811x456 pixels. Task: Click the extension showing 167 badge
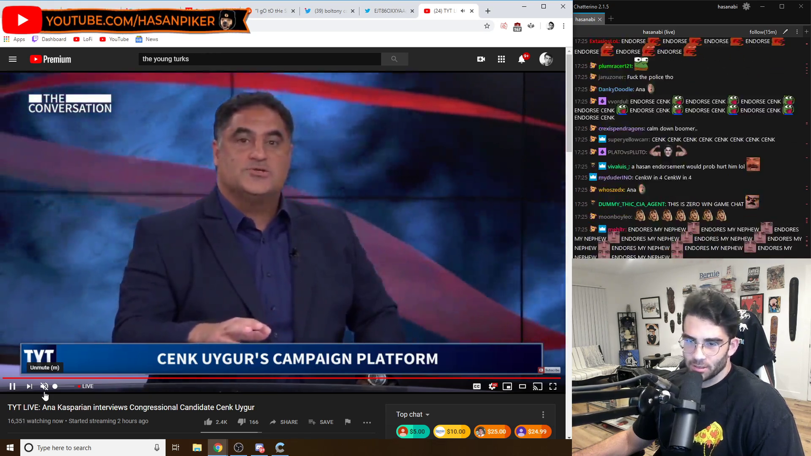pos(517,26)
